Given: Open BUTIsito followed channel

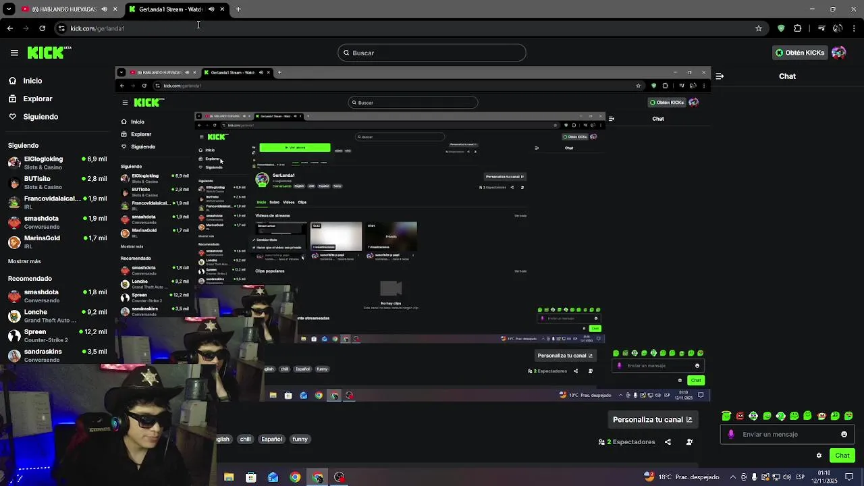Looking at the screenshot, I should 57,182.
